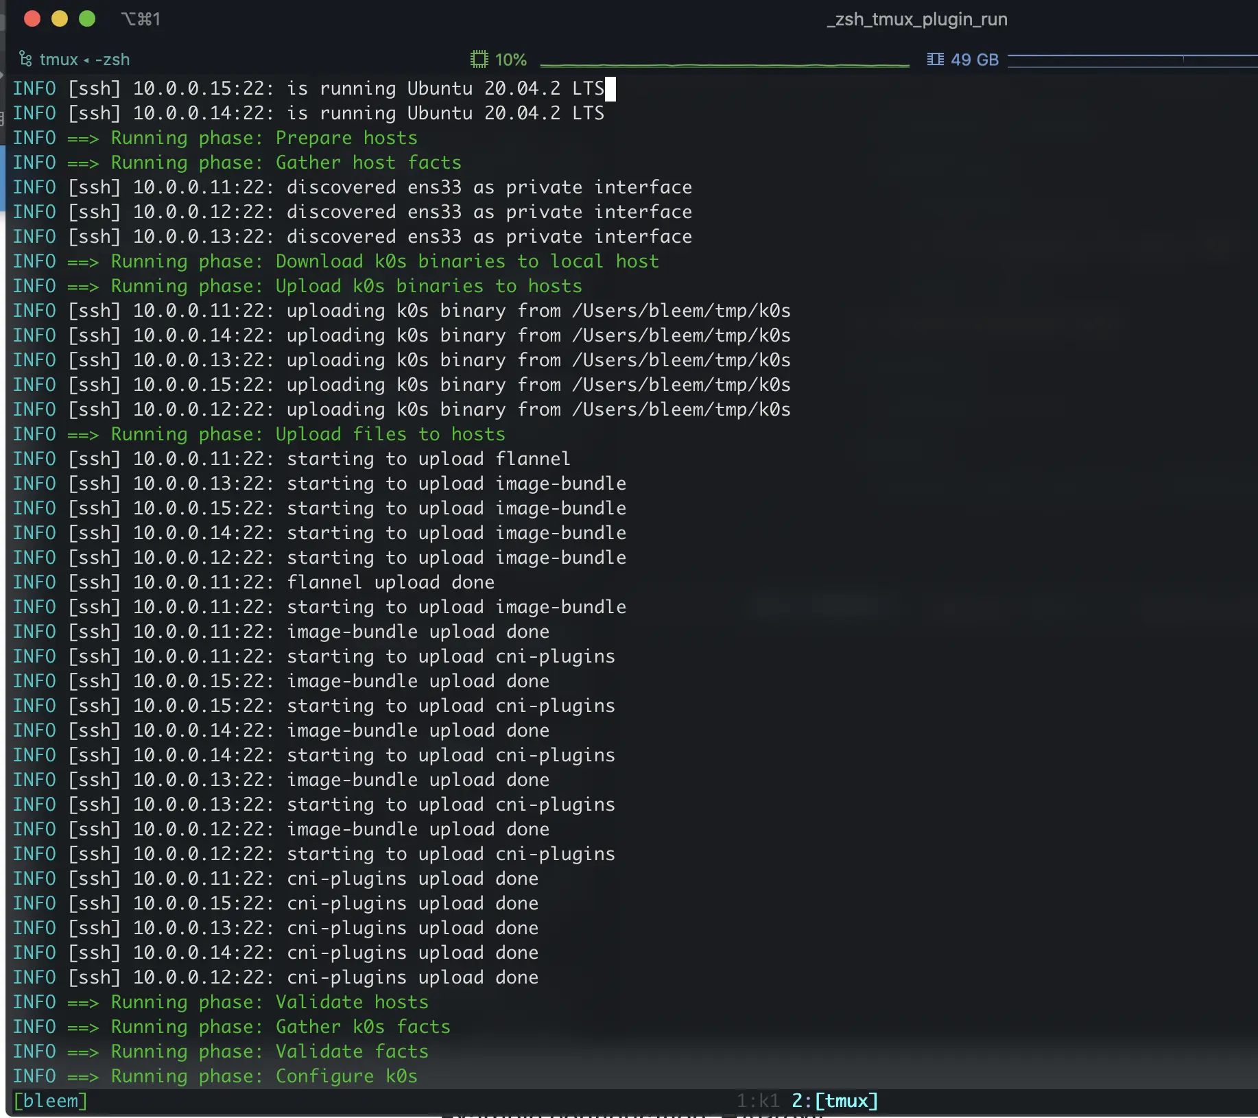Click the blue memory usage graph line
This screenshot has height=1118, width=1258.
pos(1132,58)
